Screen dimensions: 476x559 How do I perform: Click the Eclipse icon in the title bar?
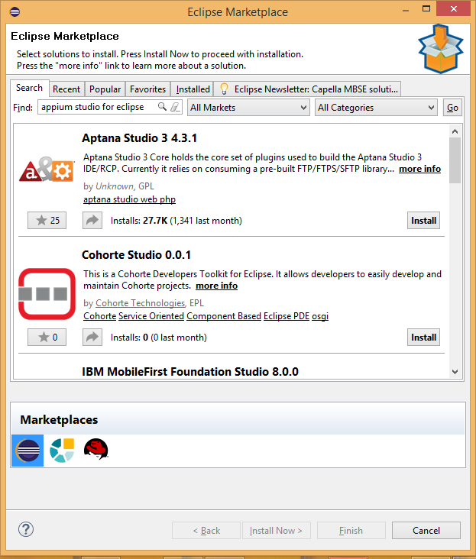[x=15, y=11]
